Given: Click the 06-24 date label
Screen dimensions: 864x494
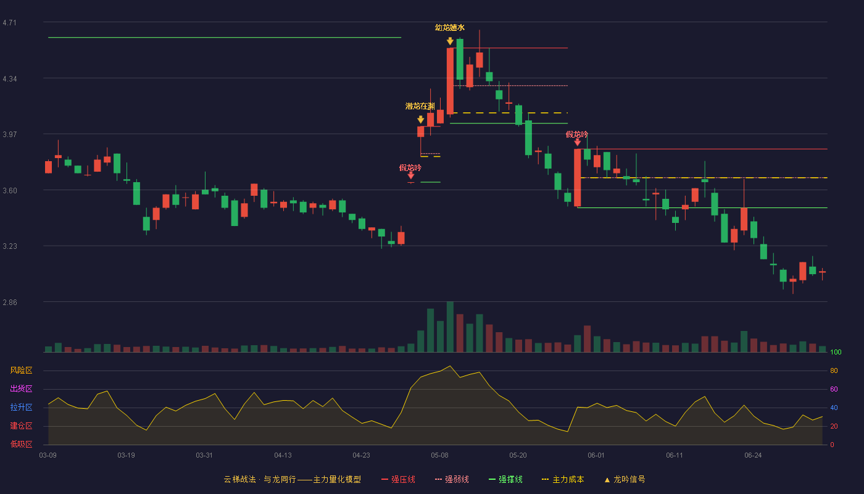Looking at the screenshot, I should [753, 455].
